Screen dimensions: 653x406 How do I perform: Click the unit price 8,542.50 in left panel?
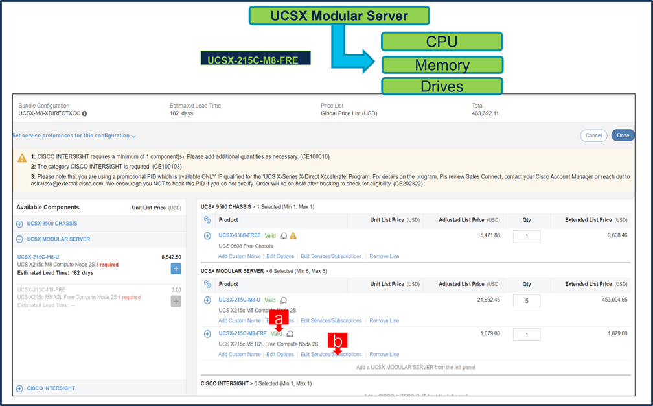[171, 257]
